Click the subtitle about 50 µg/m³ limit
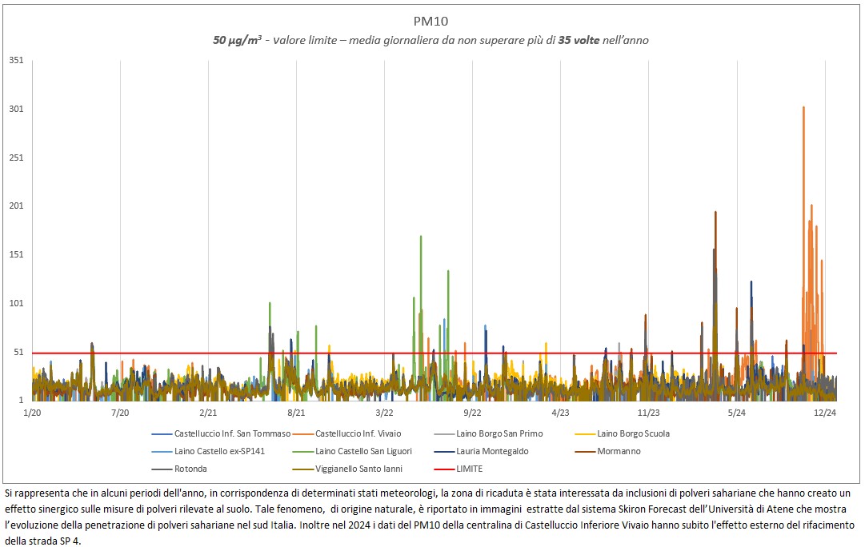Screen dimensions: 865x547 (430, 40)
